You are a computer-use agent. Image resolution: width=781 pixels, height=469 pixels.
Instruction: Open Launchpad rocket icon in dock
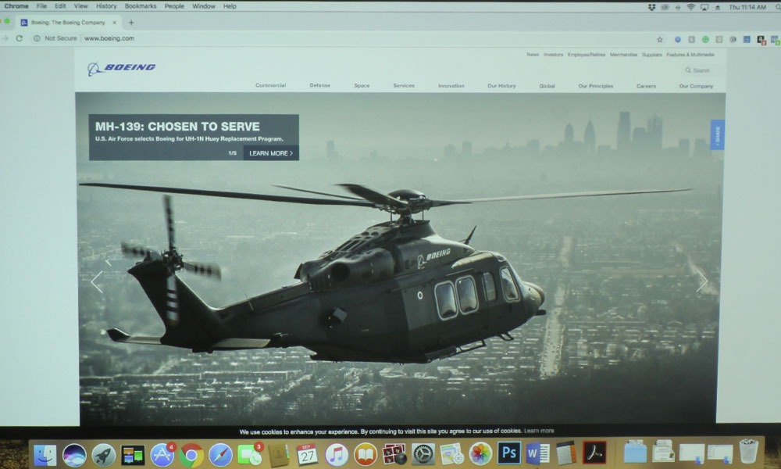(103, 455)
